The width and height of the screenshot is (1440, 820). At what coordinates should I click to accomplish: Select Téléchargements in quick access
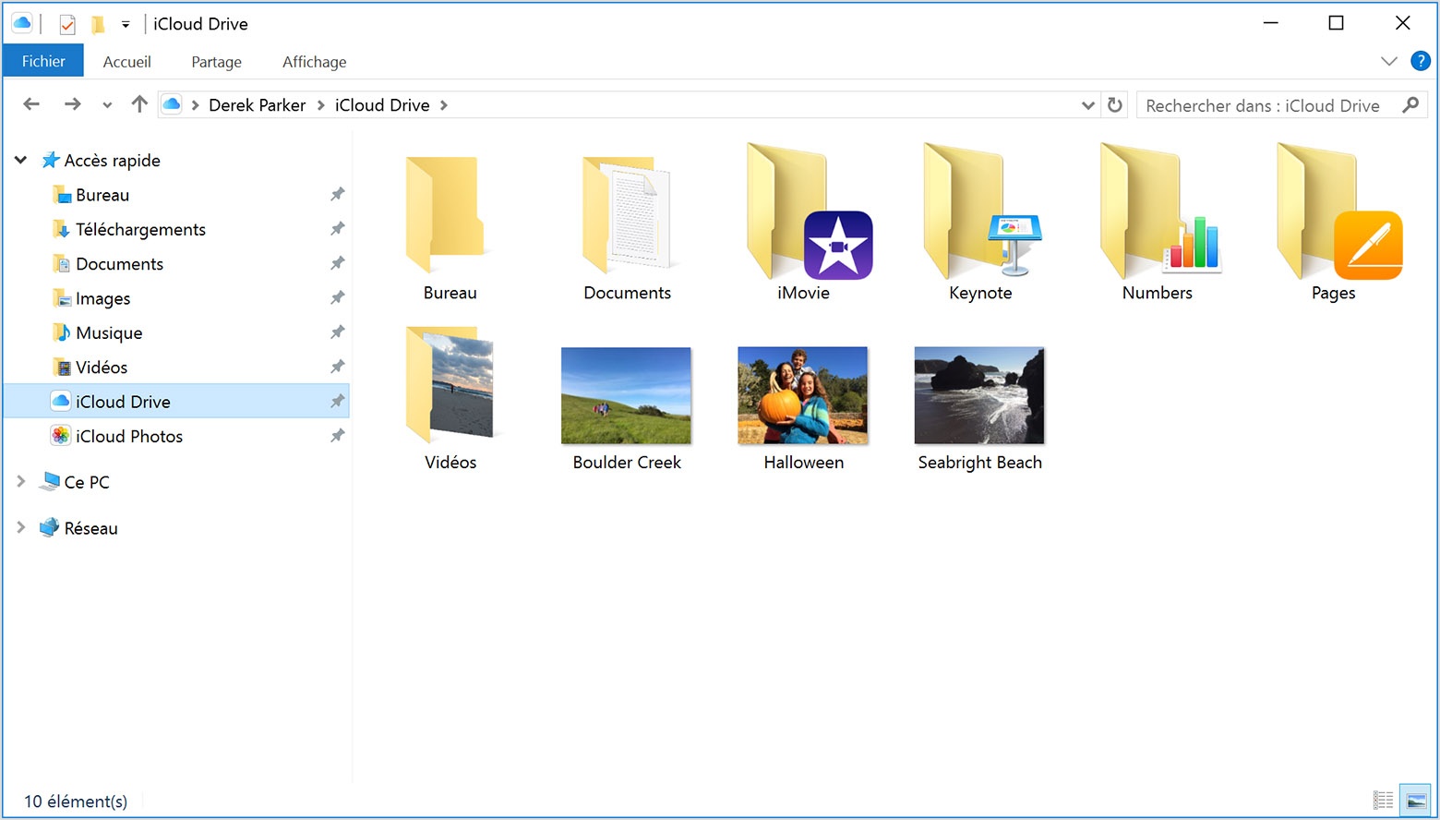tap(140, 229)
